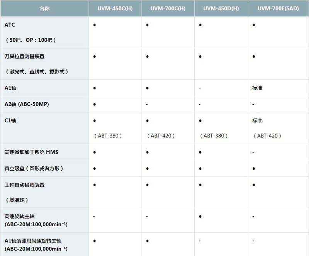Click the C1轴 row label
The width and height of the screenshot is (309, 256).
[x=10, y=120]
